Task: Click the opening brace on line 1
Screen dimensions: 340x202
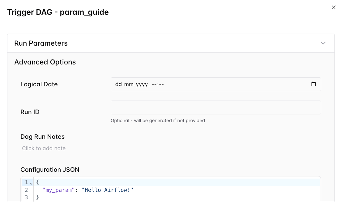Action: (x=37, y=182)
